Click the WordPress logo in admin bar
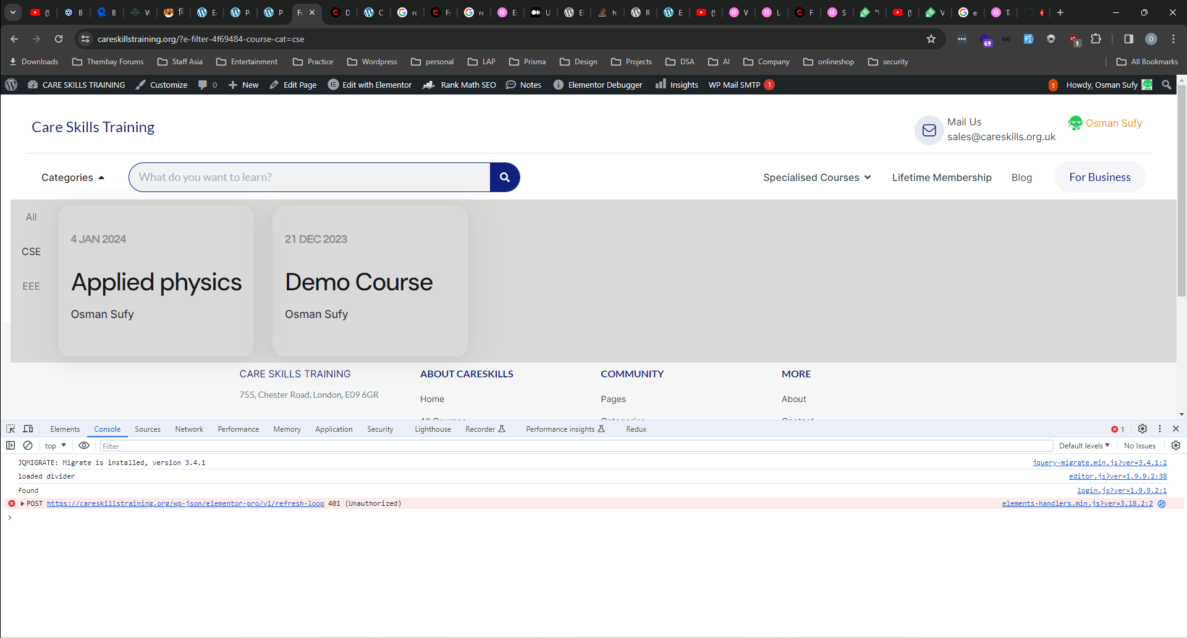 point(11,85)
